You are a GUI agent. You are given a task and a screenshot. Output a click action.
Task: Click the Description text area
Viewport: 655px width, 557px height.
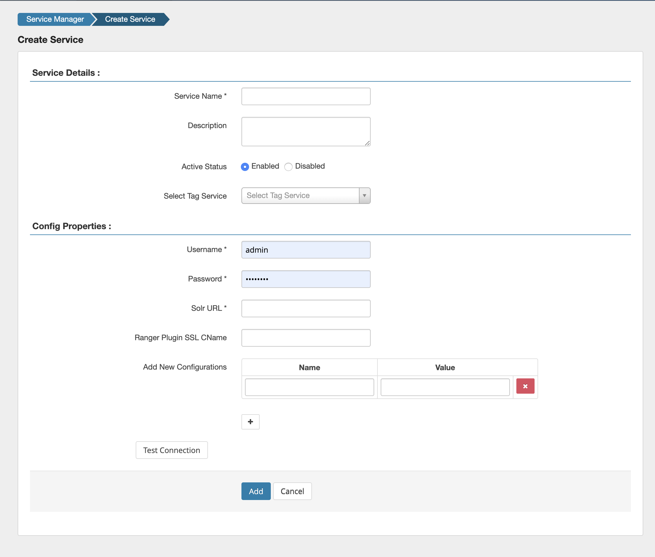pyautogui.click(x=305, y=131)
